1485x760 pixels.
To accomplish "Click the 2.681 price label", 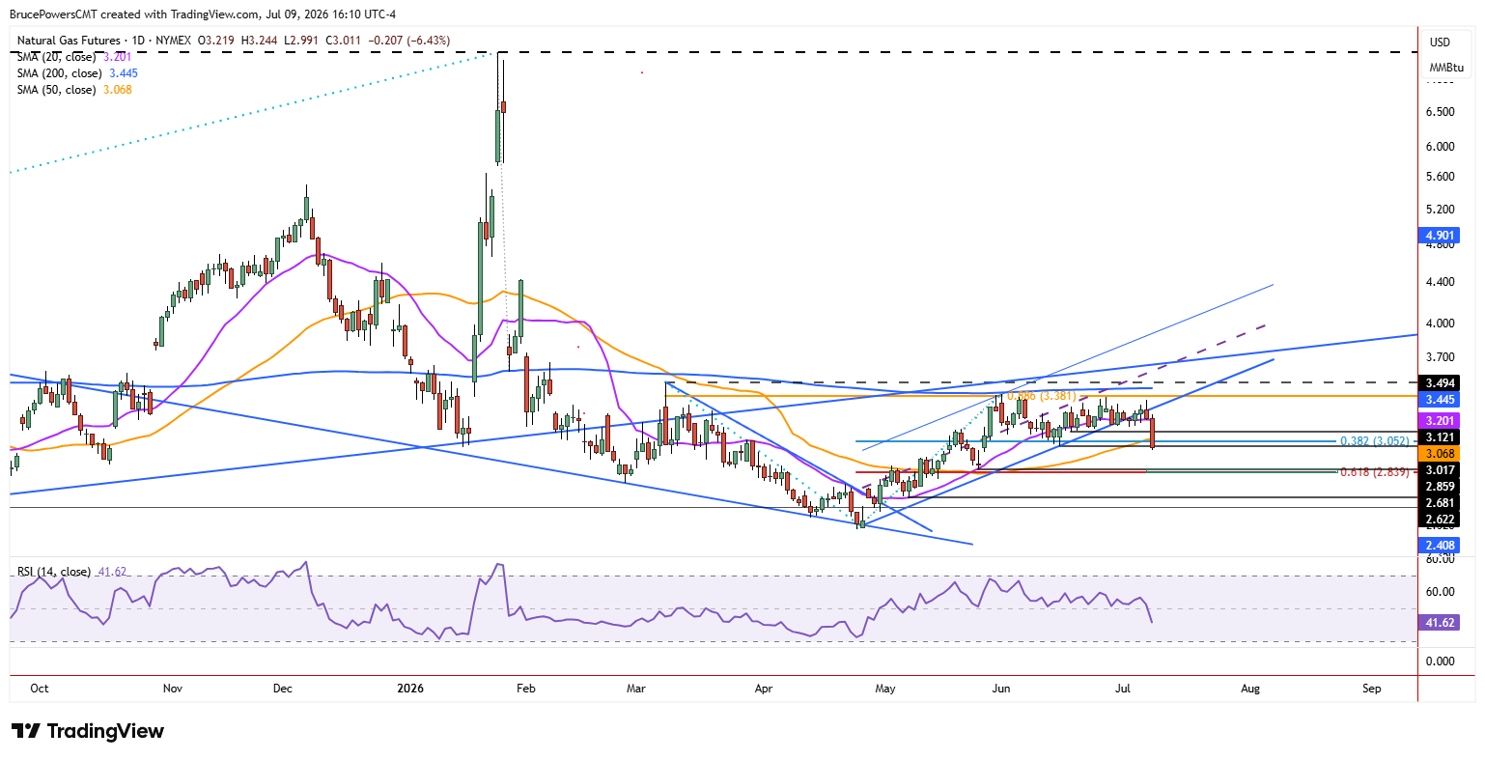I will click(1441, 502).
